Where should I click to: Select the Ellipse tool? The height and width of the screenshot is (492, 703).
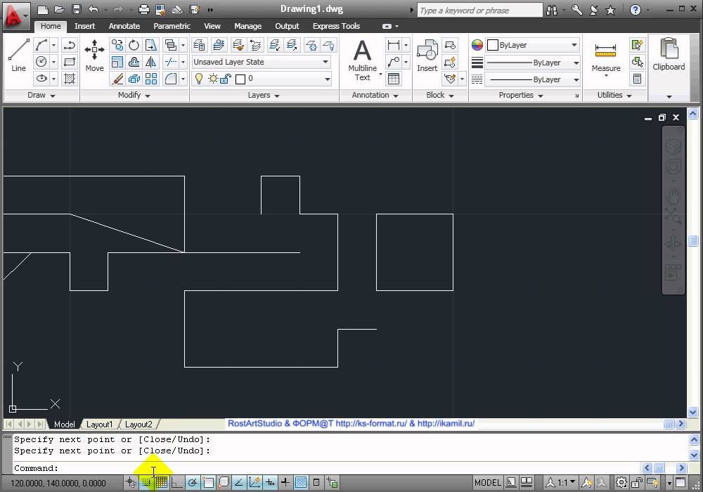[41, 79]
